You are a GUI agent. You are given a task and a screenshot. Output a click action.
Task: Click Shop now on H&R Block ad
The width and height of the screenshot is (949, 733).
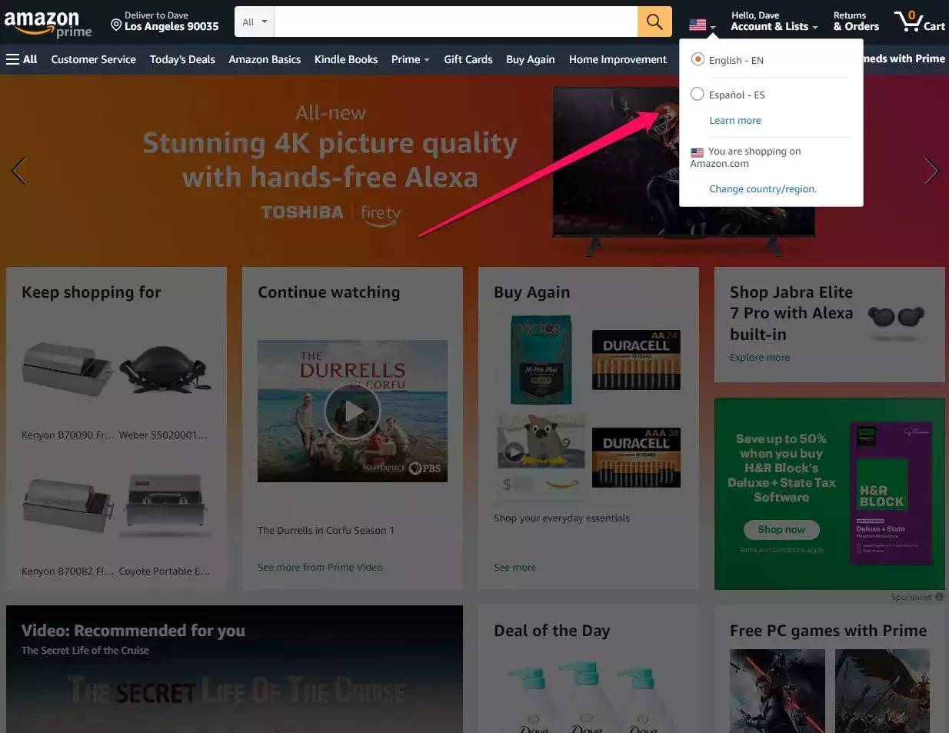pyautogui.click(x=781, y=529)
